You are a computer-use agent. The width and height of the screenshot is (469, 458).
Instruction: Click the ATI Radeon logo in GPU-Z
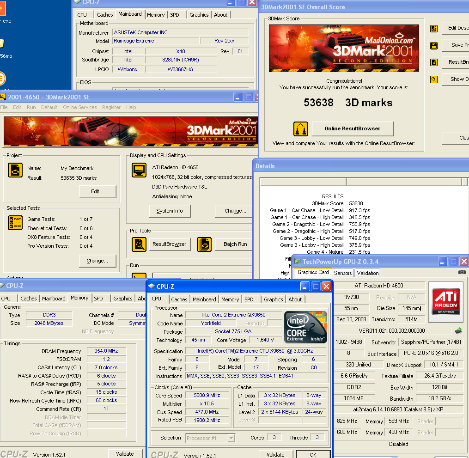click(x=446, y=301)
